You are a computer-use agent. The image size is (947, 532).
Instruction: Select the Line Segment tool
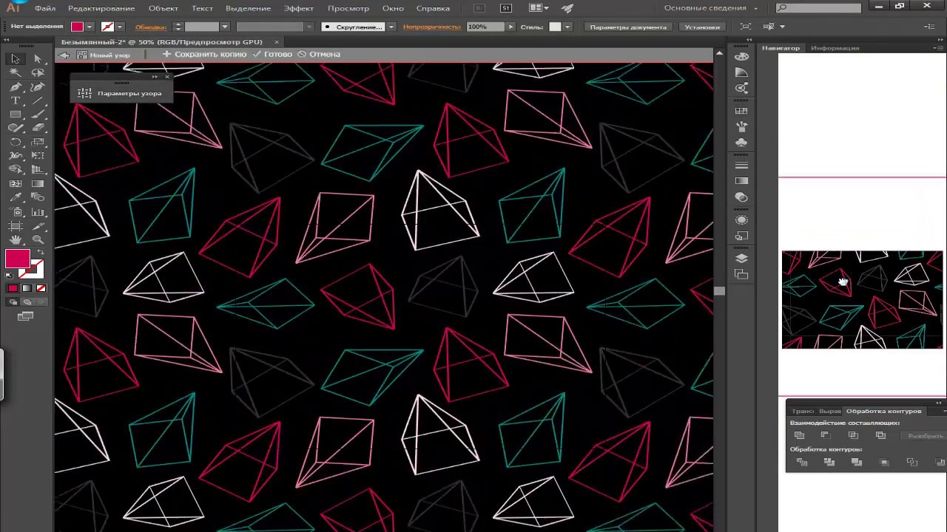click(x=38, y=100)
